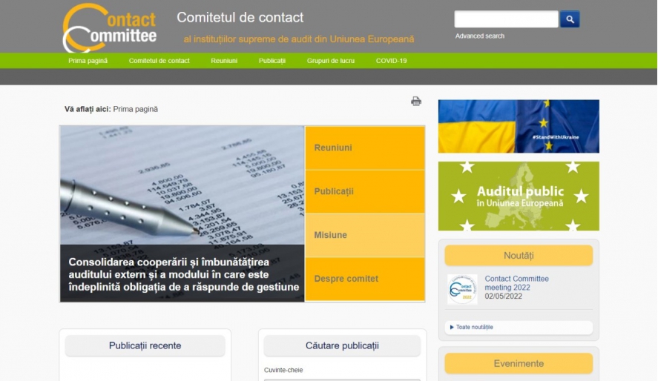Click the 02/05/2022 news date
Screen dimensions: 658x381
click(x=503, y=296)
